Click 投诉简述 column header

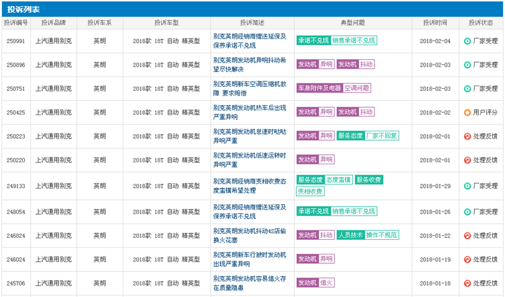pos(252,23)
